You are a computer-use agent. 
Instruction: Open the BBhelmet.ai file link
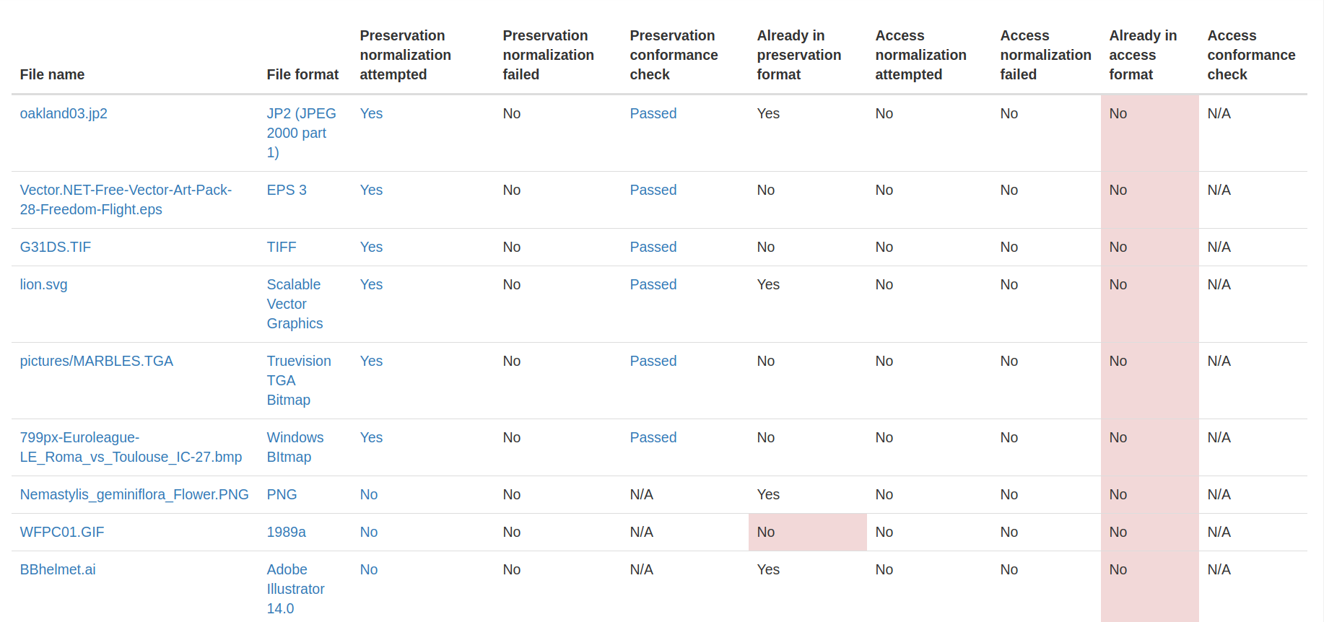58,569
